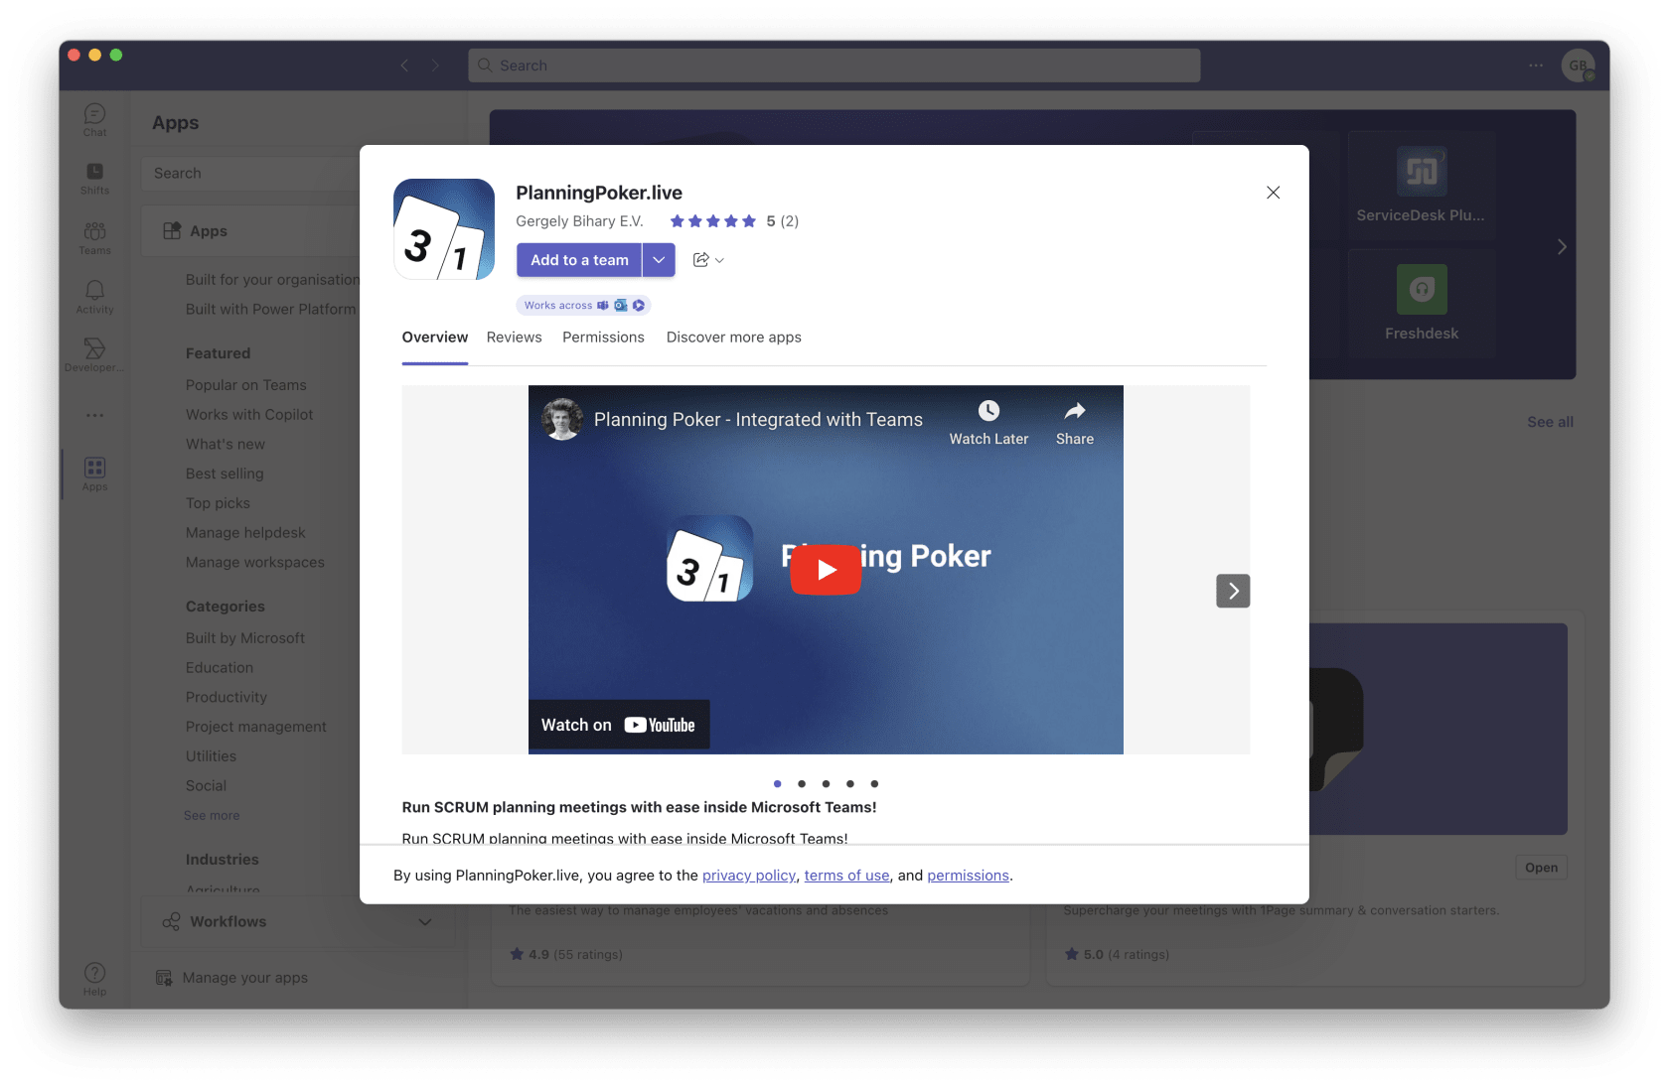Open the Freshdesk app tile
The height and width of the screenshot is (1087, 1669).
(x=1422, y=304)
